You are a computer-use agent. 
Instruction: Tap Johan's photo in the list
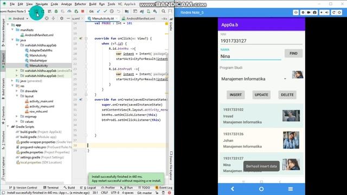click(x=291, y=140)
